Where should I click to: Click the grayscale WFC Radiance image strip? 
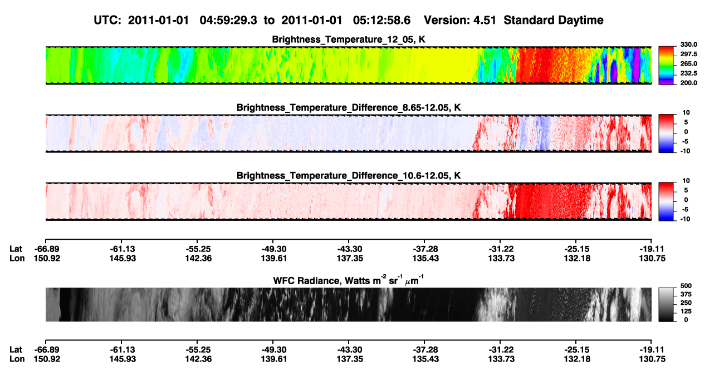point(348,304)
